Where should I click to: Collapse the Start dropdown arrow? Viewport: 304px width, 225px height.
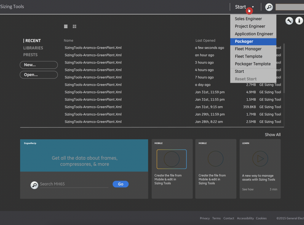(x=253, y=7)
